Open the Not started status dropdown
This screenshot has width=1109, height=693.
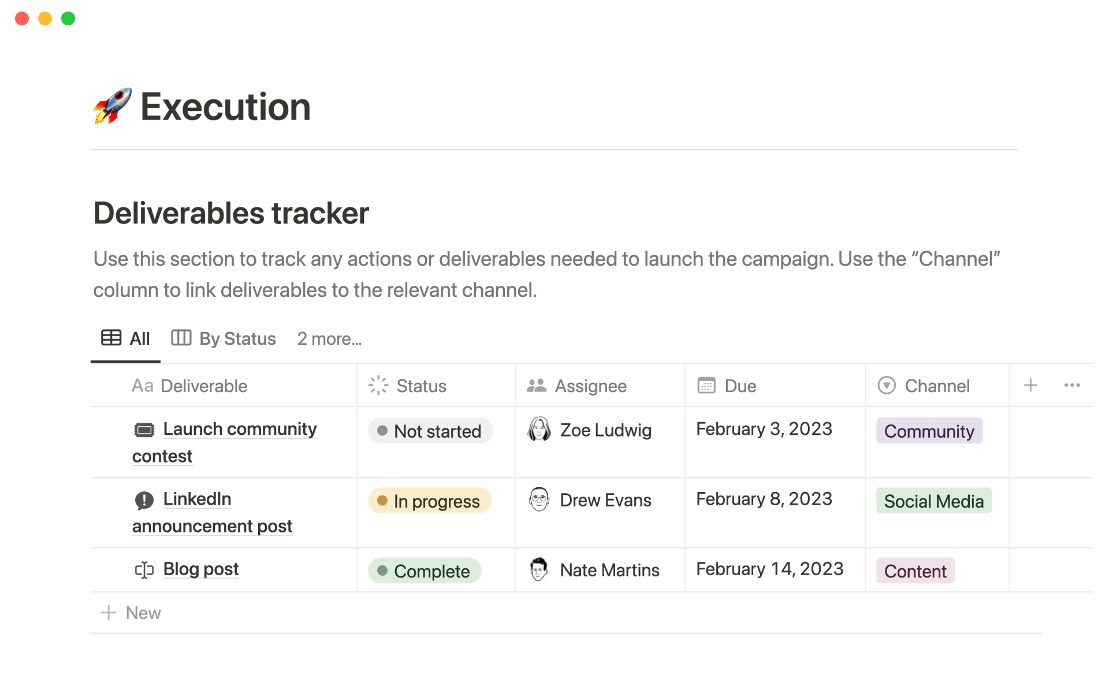click(430, 431)
